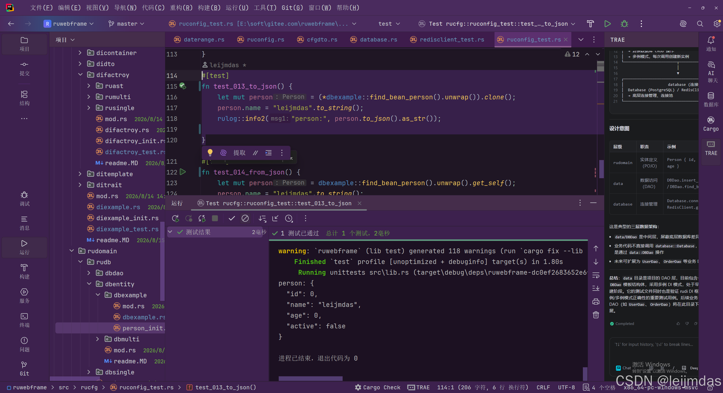Open the 调试 debug tool window

pos(25,199)
